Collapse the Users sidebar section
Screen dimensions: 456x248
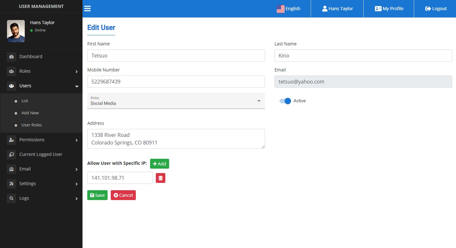coord(76,86)
